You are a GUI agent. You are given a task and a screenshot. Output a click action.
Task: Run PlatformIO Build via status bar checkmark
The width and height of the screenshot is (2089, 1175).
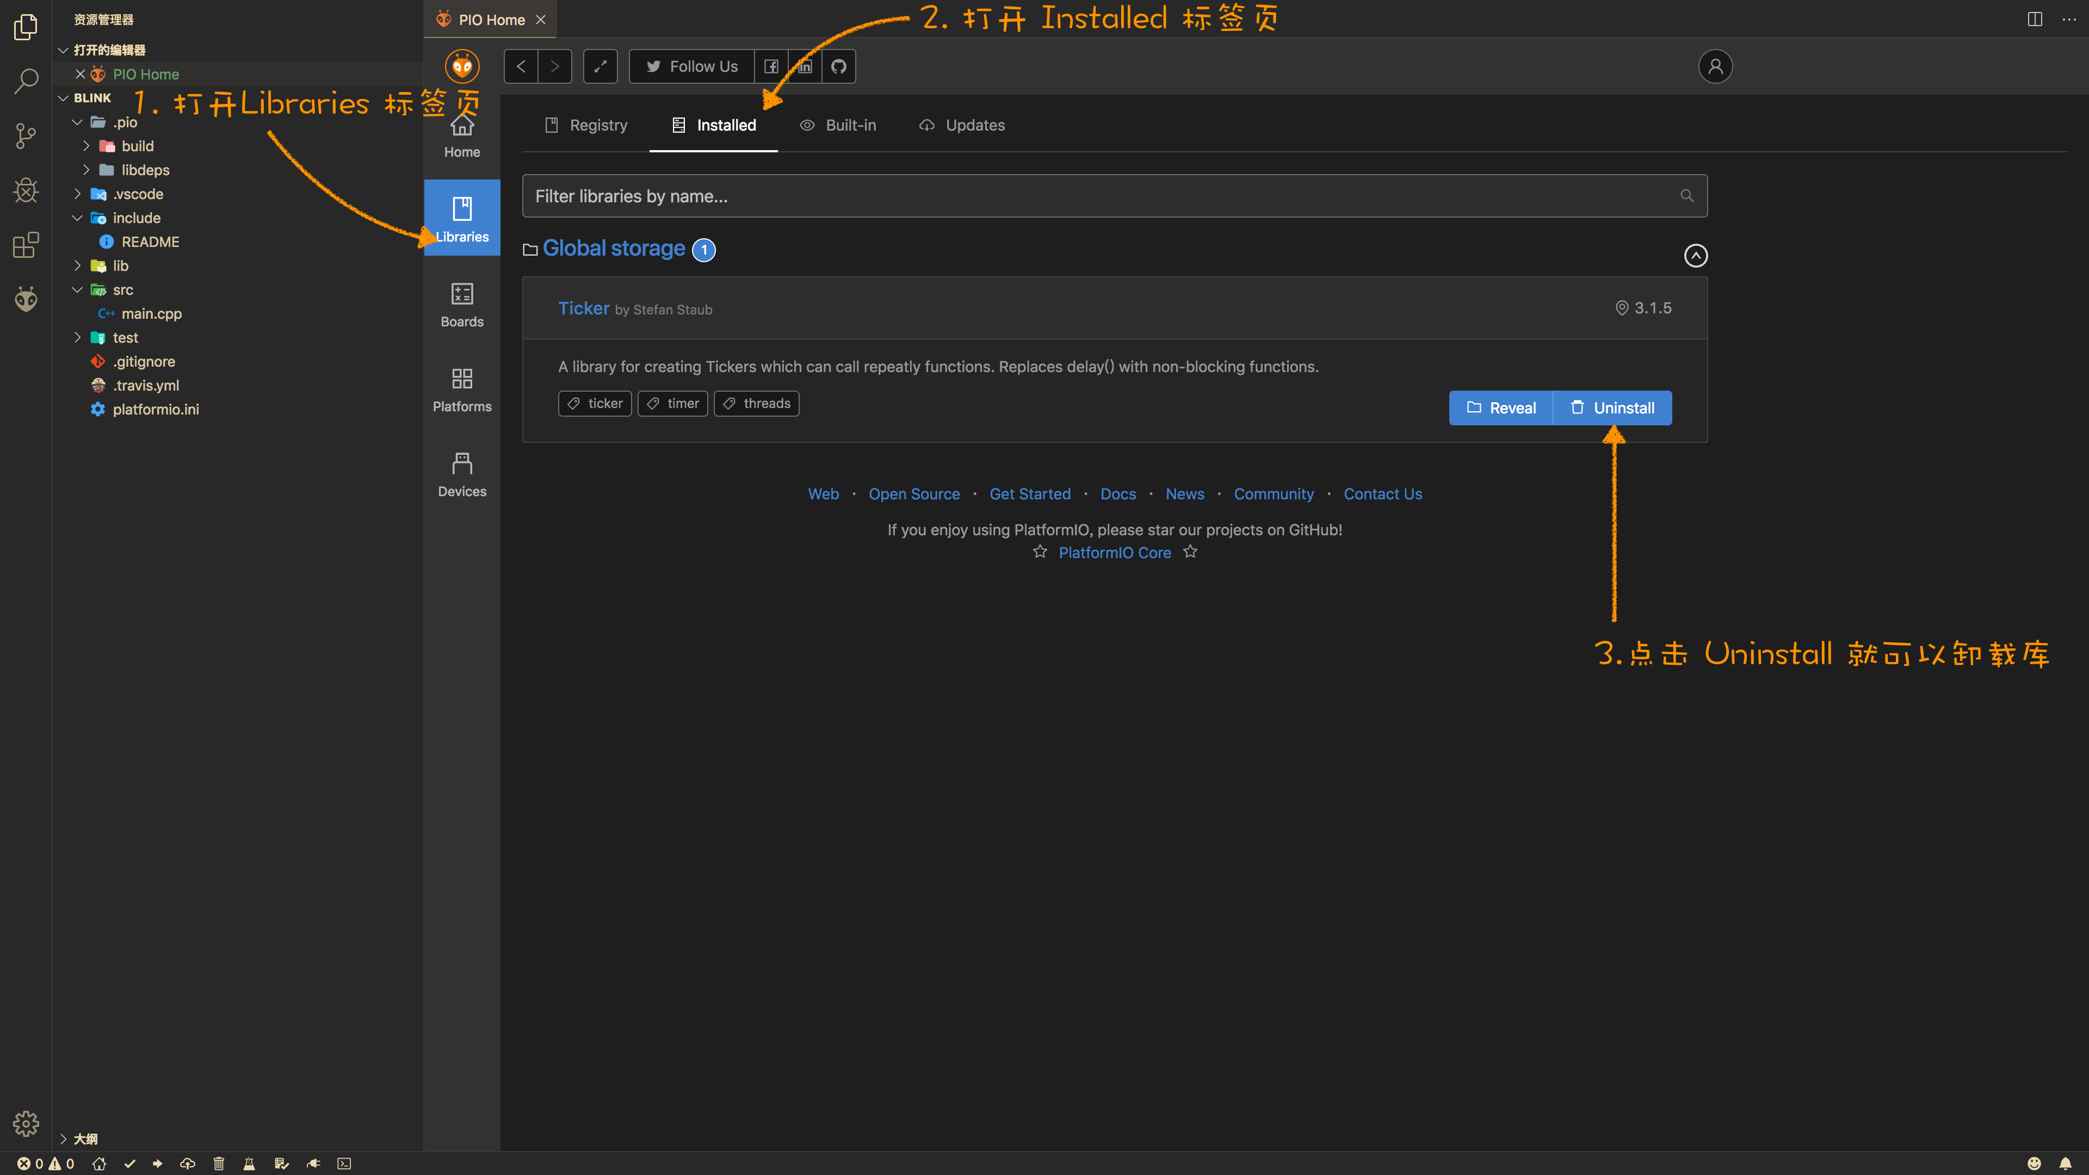[130, 1164]
